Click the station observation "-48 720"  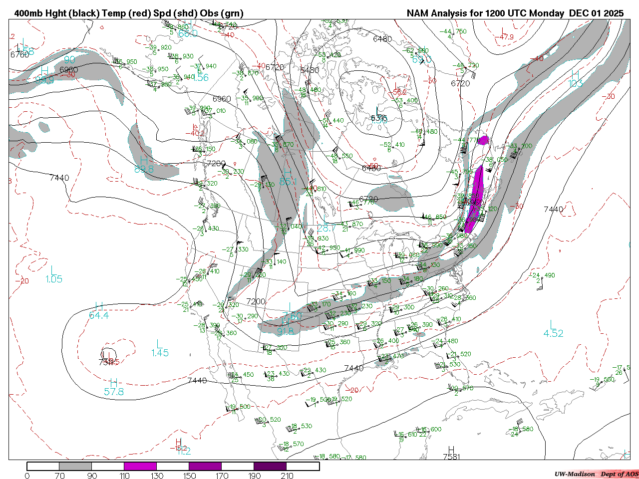click(x=466, y=65)
